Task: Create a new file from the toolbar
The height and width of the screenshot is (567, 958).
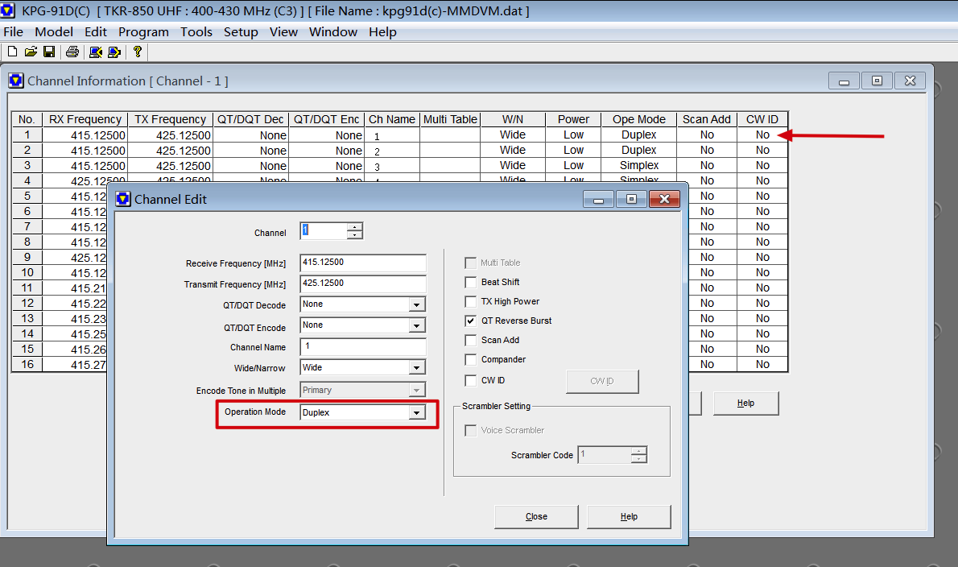Action: coord(12,52)
